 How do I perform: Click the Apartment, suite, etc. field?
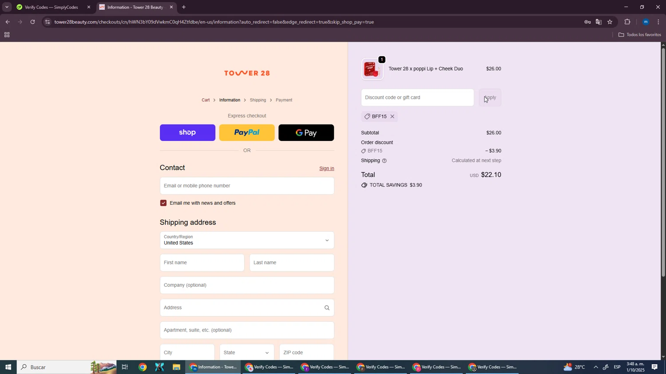[x=247, y=330]
